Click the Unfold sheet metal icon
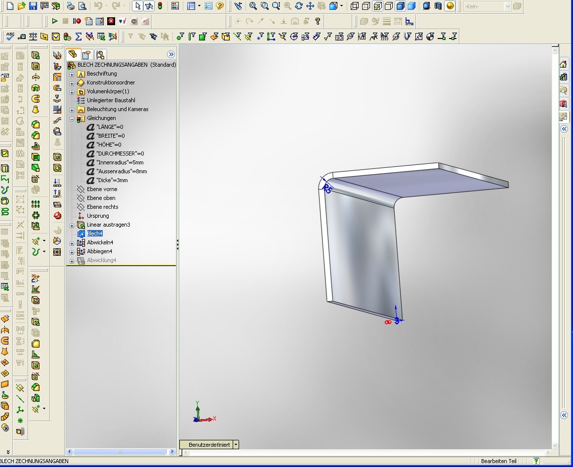 (57, 182)
